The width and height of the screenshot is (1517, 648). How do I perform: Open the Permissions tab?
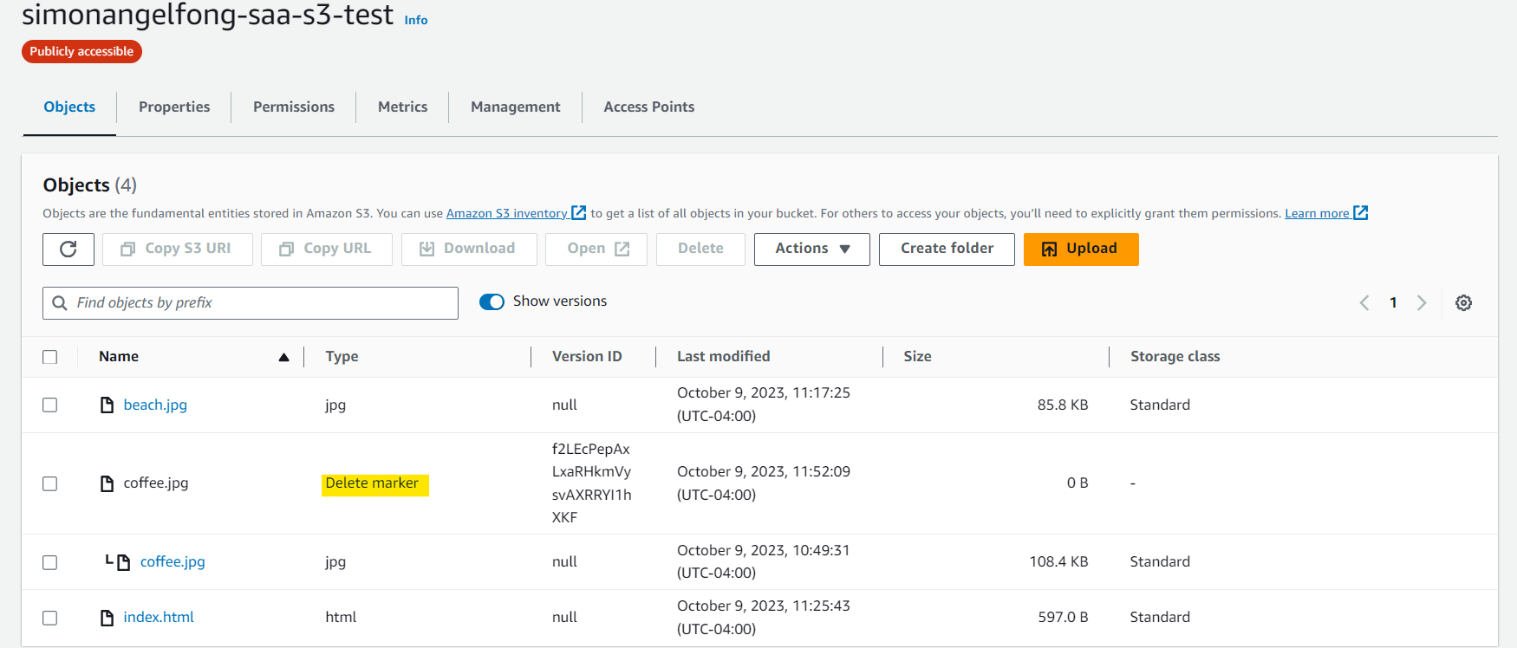[294, 107]
